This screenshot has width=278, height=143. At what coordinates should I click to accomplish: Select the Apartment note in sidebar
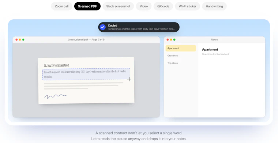click(x=181, y=48)
